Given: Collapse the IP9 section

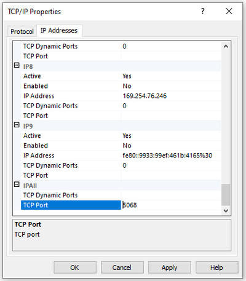Looking at the screenshot, I should pyautogui.click(x=17, y=125).
